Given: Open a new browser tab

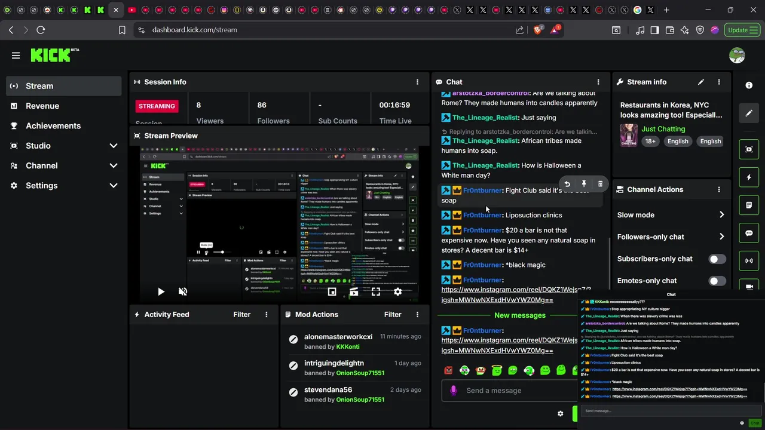Looking at the screenshot, I should (666, 10).
